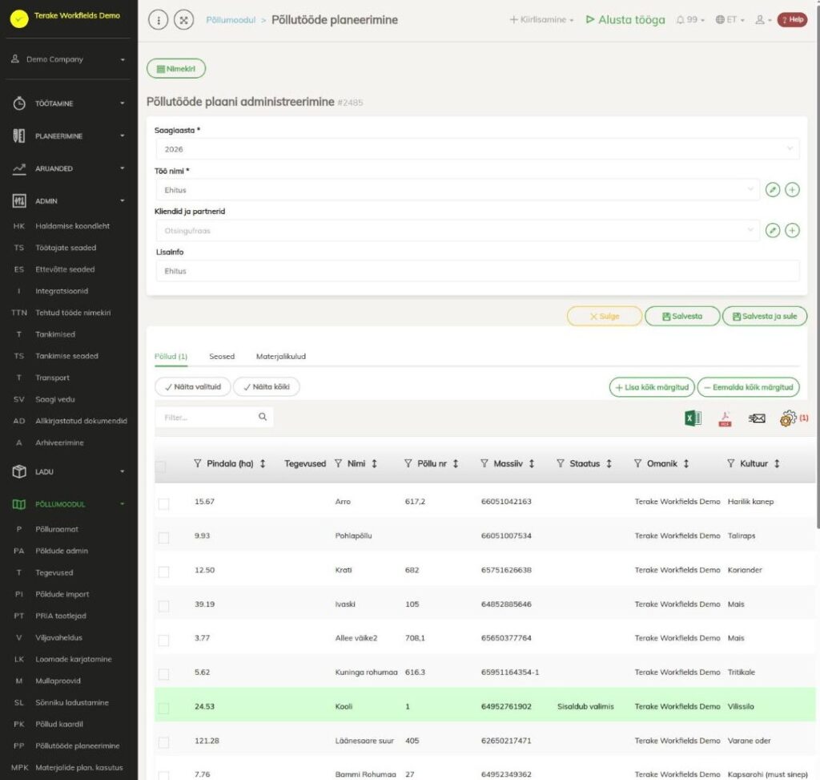The height and width of the screenshot is (780, 820).
Task: Tick the checkbox for field Arro
Action: (x=163, y=503)
